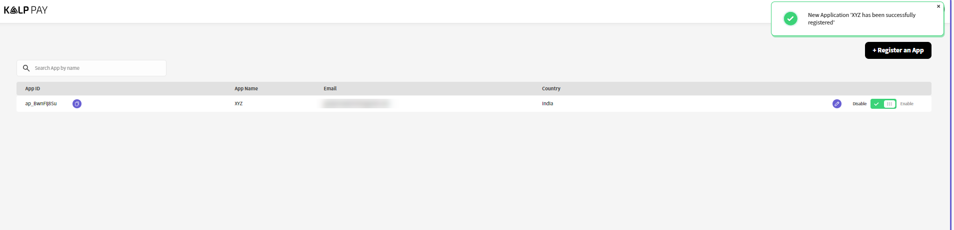Select the Enable label beside the switch
Image resolution: width=954 pixels, height=230 pixels.
coord(906,104)
